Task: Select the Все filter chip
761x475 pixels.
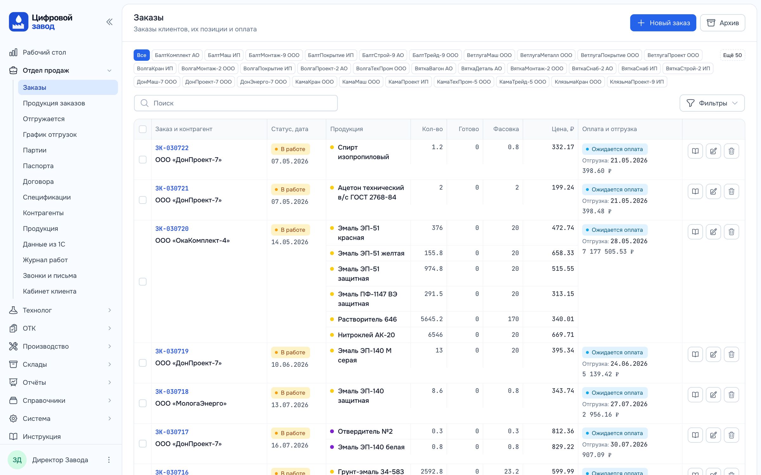Action: click(142, 55)
